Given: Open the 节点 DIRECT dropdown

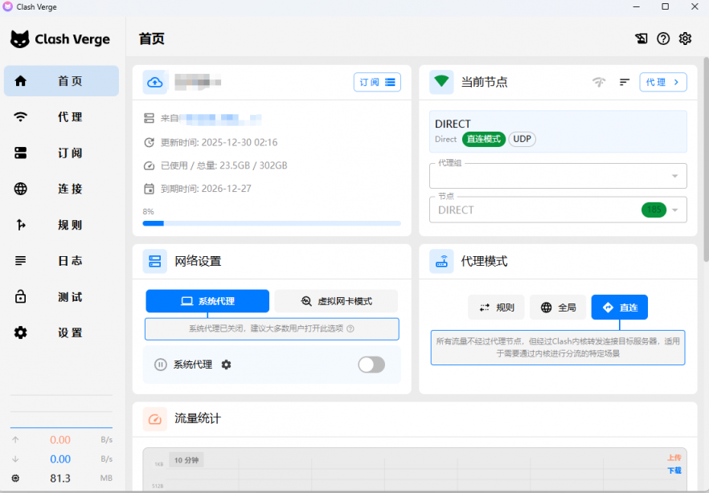Looking at the screenshot, I should 558,210.
